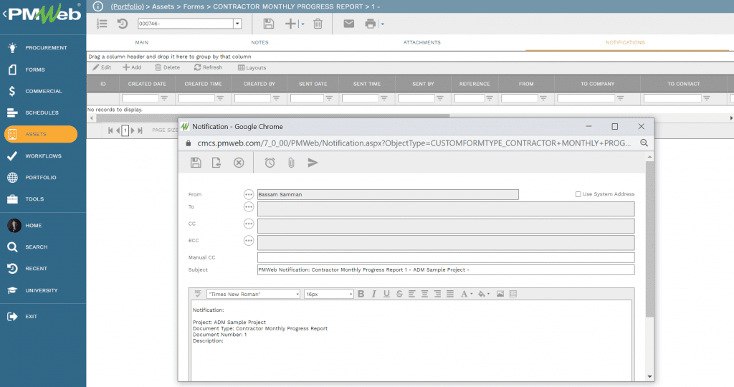Follow the Portfolio breadcrumb link

point(128,6)
